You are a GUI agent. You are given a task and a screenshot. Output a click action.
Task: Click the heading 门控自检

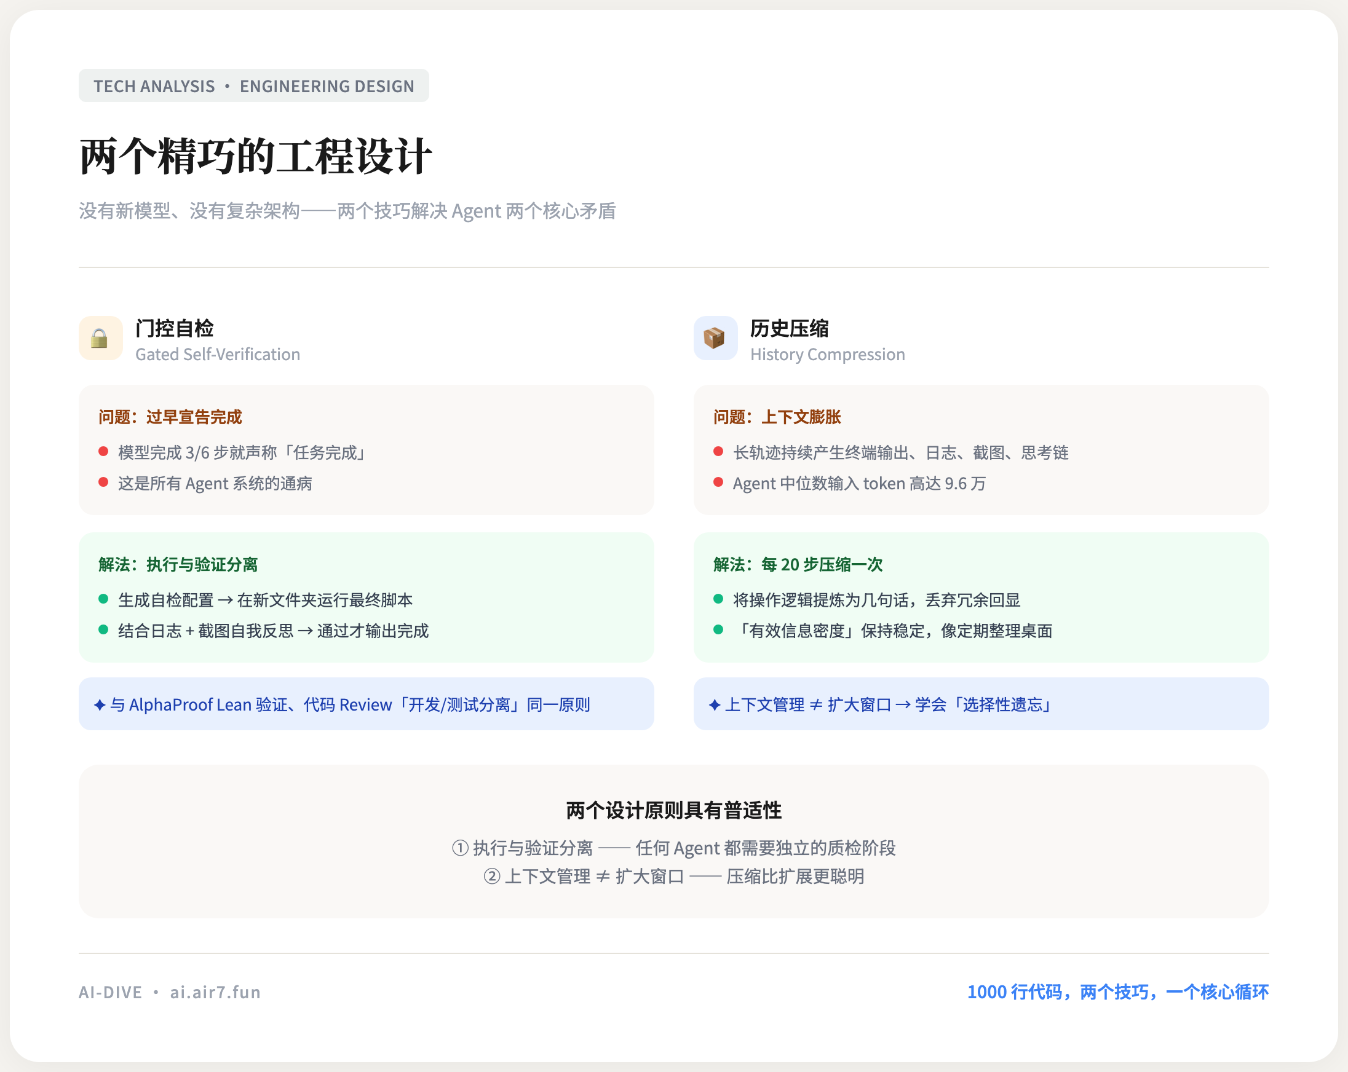(175, 328)
